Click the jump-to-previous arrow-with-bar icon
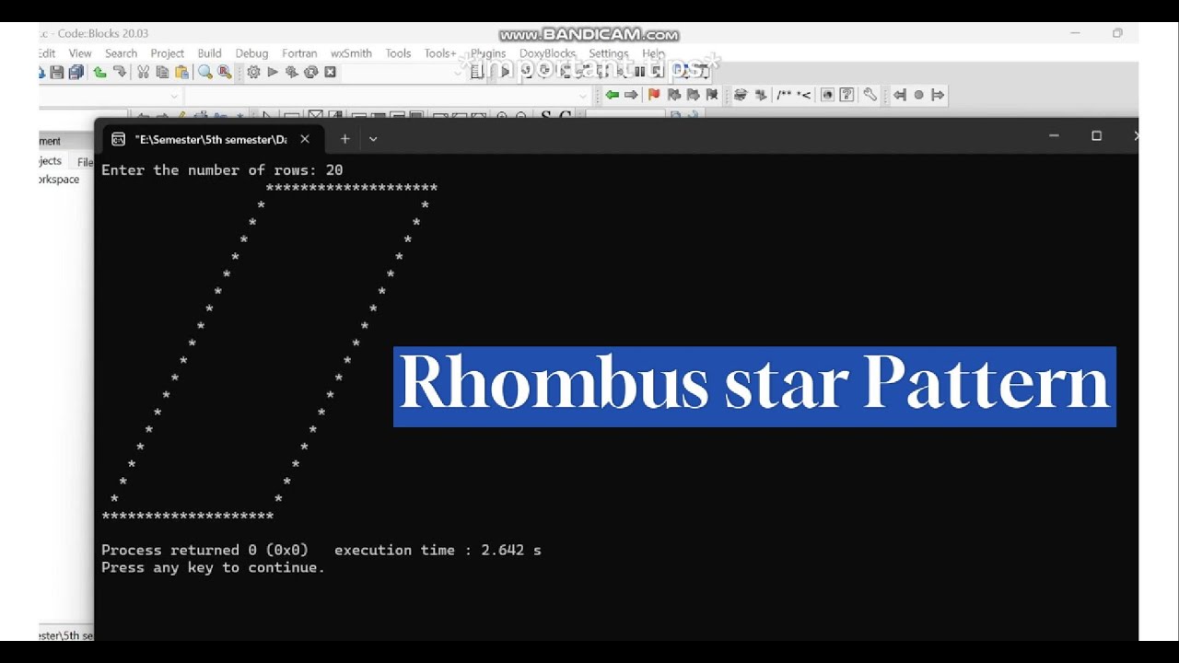 pos(900,95)
